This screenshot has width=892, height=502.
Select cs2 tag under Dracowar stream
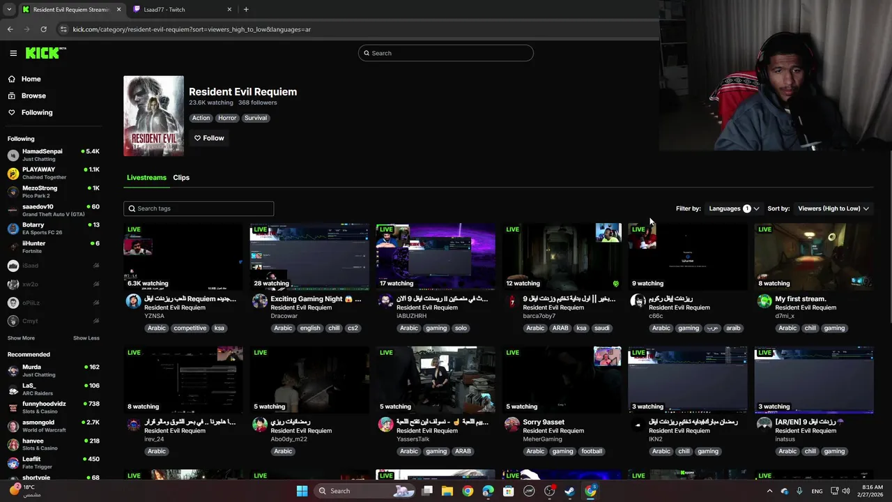pyautogui.click(x=353, y=328)
